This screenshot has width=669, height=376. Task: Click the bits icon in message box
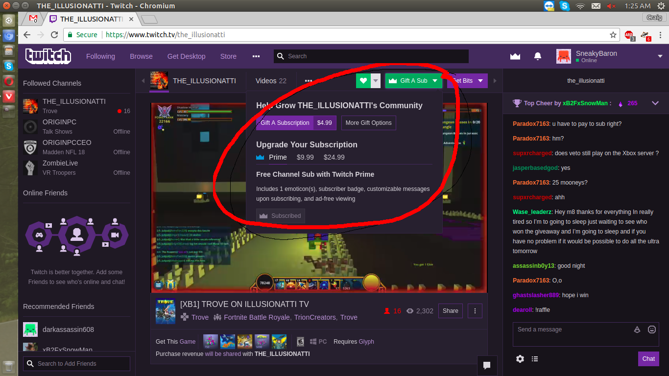click(x=637, y=329)
